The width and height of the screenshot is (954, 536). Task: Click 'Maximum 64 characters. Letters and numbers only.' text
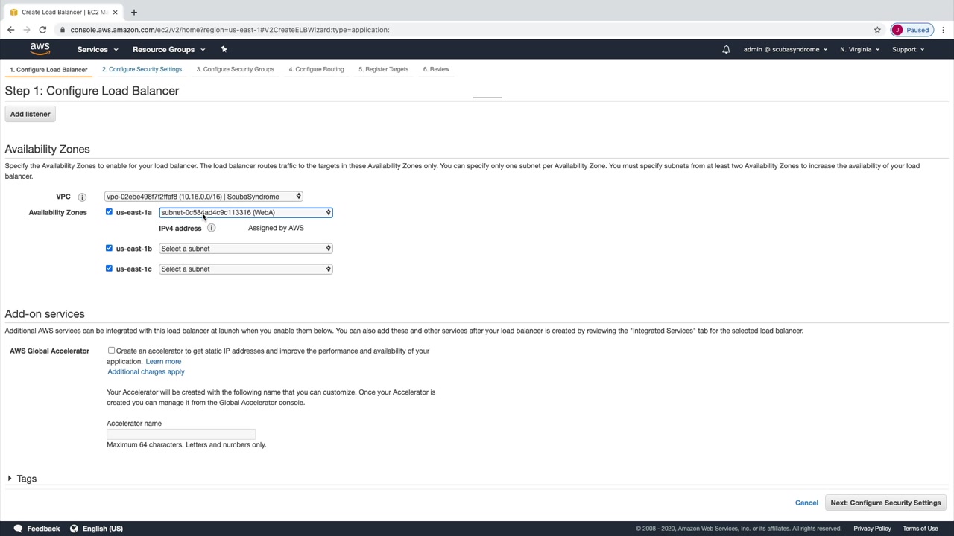click(186, 444)
